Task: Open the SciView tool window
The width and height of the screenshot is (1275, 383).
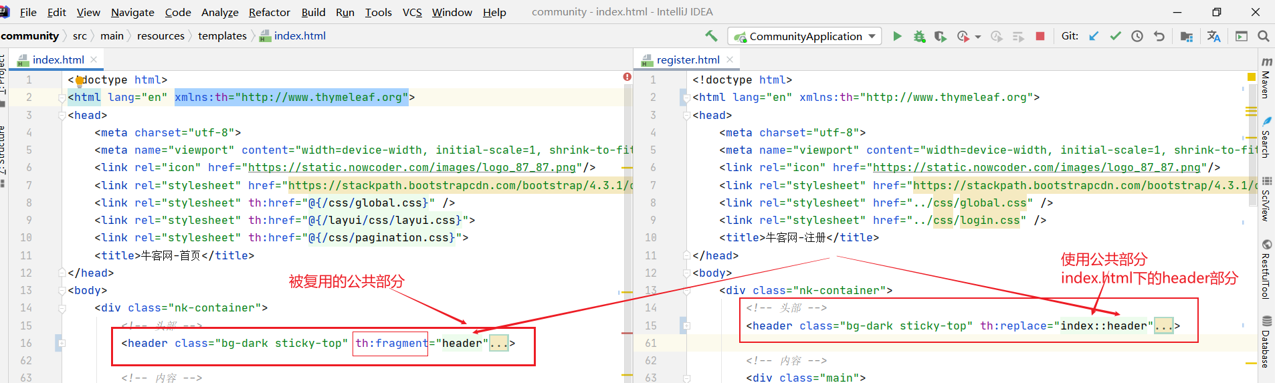Action: 1266,199
